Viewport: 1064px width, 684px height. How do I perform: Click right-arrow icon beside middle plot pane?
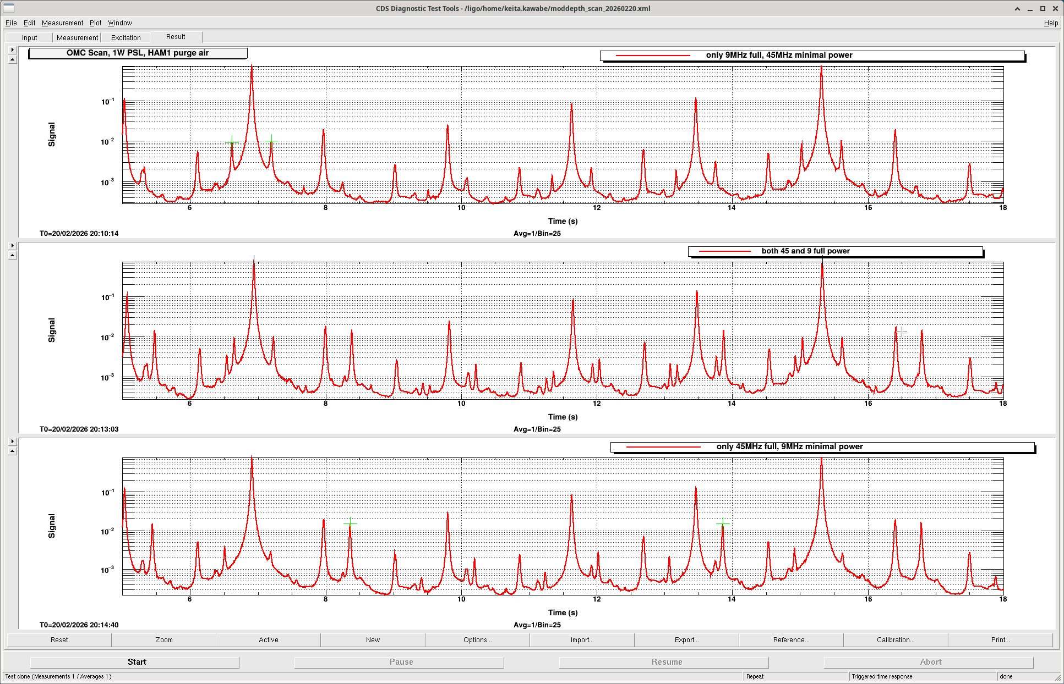(x=12, y=246)
